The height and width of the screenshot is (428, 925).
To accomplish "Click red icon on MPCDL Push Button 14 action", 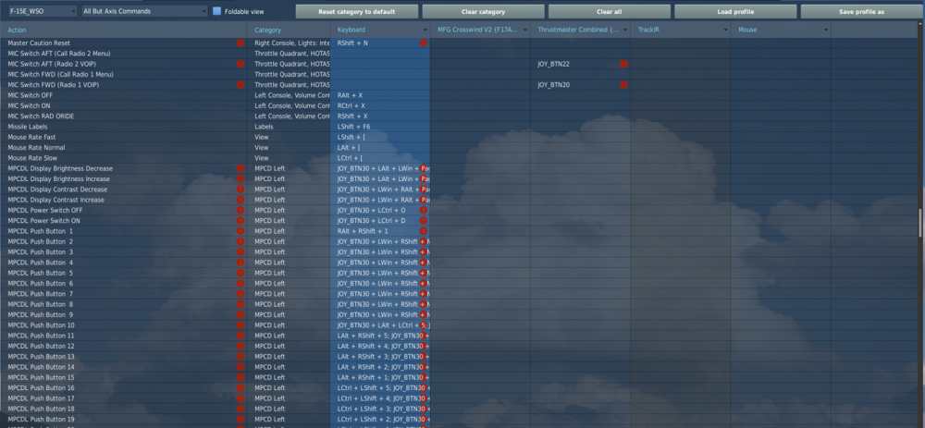I will pyautogui.click(x=240, y=367).
